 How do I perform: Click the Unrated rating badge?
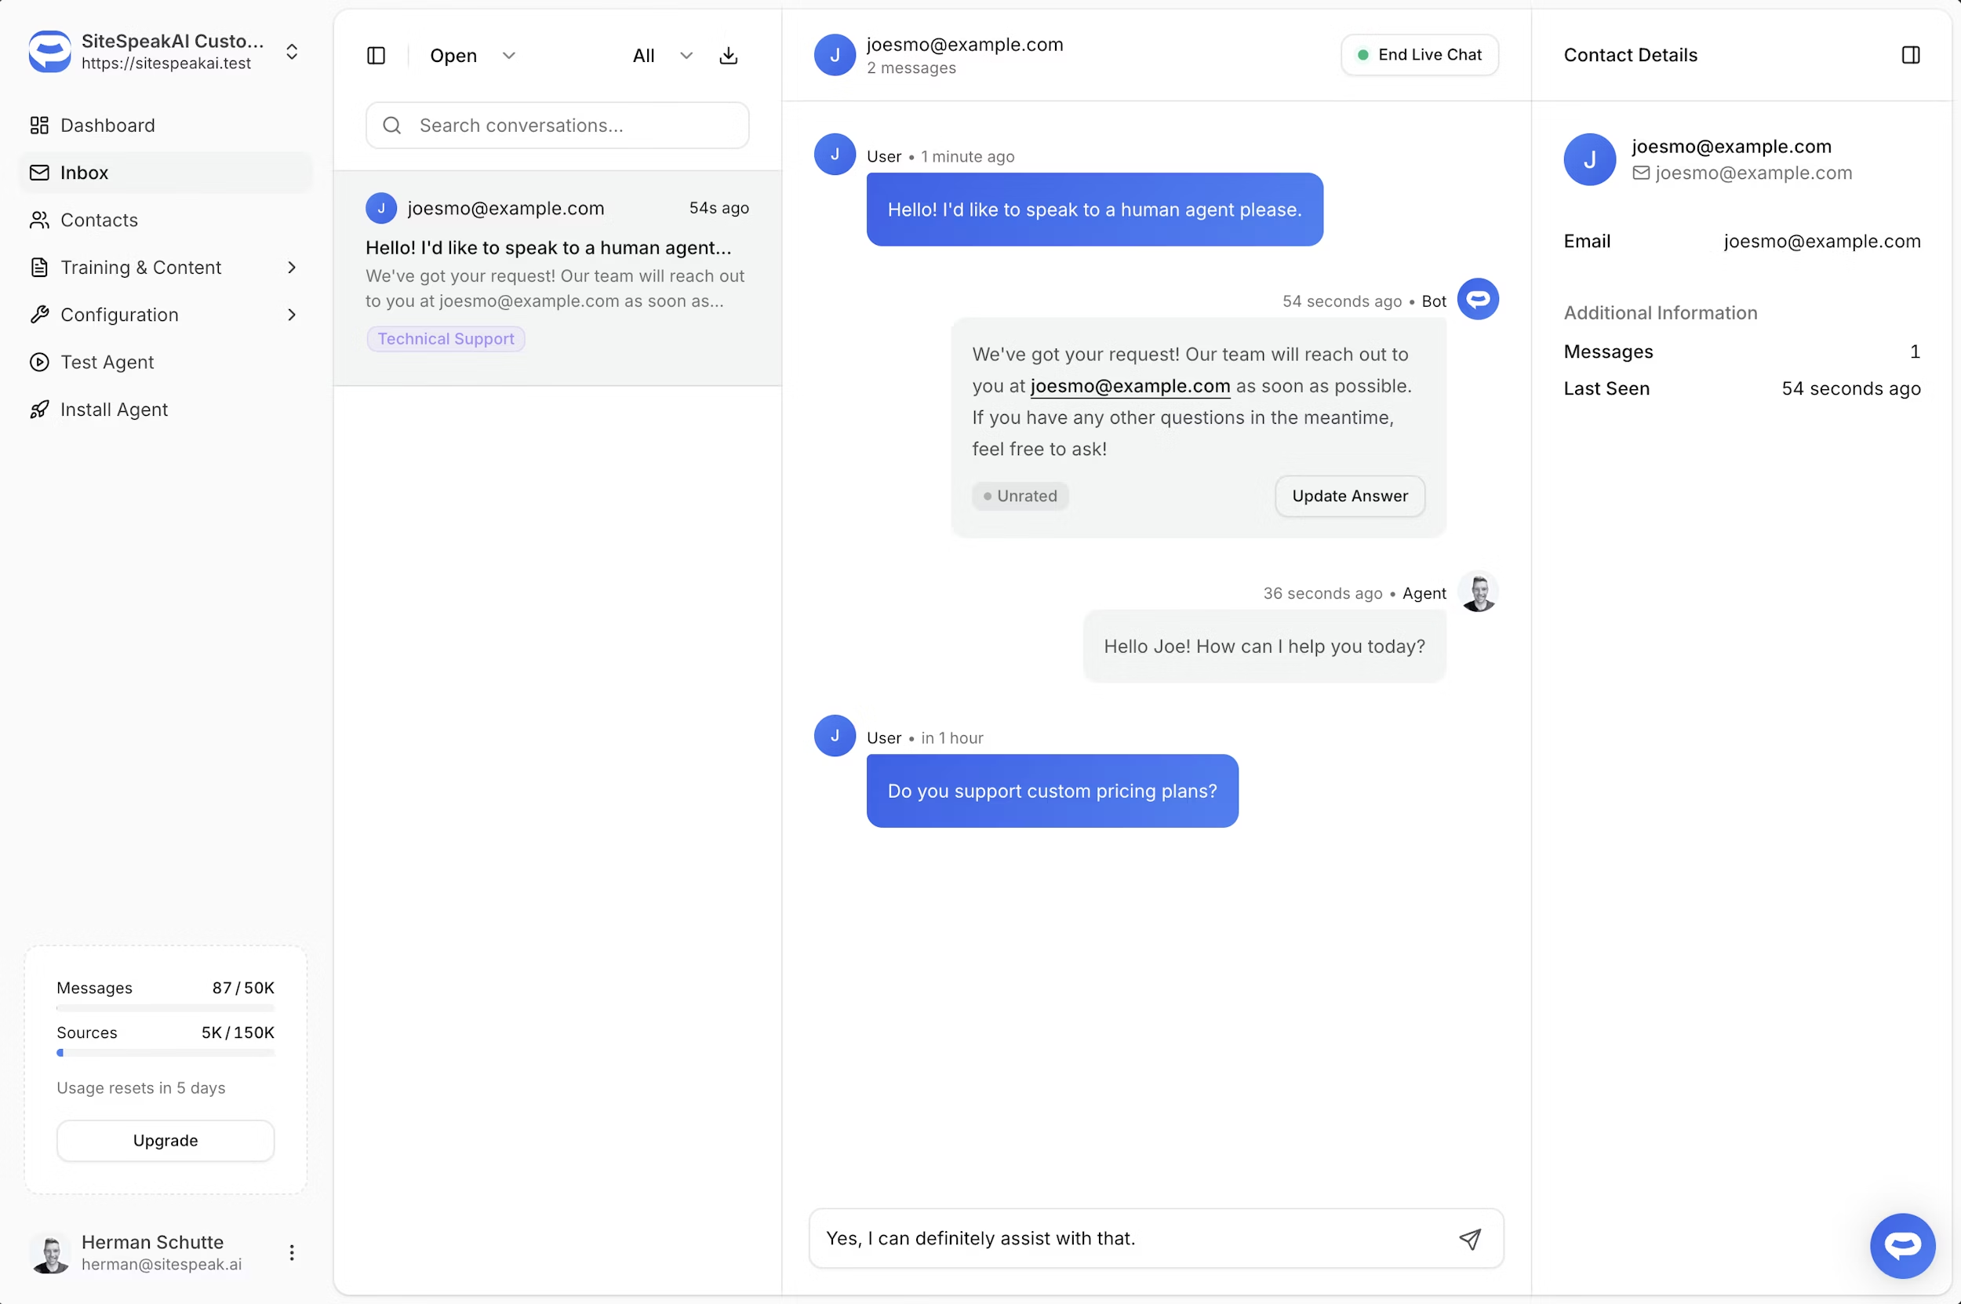(1020, 496)
